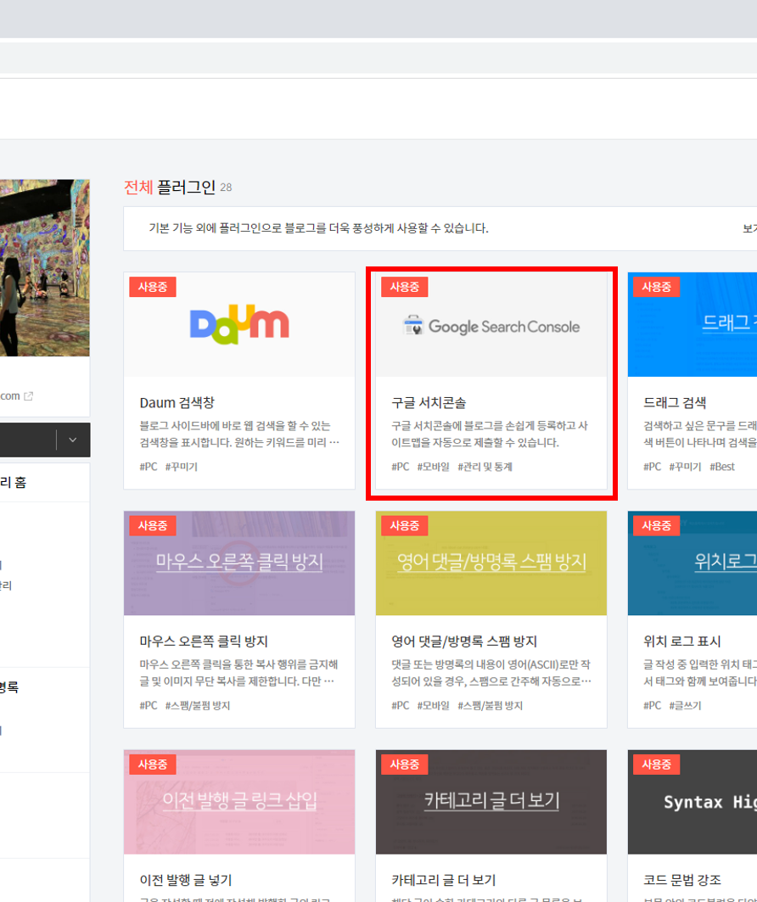
Task: Click #PC tag under Daum 검색창
Action: pyautogui.click(x=149, y=467)
